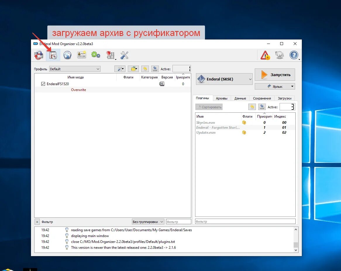The width and height of the screenshot is (341, 271).
Task: Click the flag icon on Skyrim.esm row
Action: [244, 123]
